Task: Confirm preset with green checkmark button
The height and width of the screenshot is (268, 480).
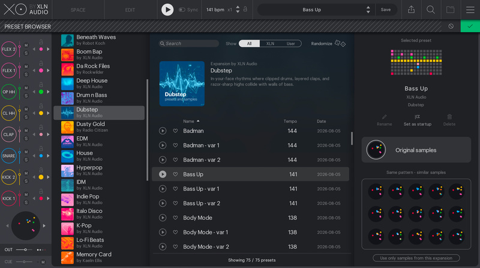Action: [470, 26]
